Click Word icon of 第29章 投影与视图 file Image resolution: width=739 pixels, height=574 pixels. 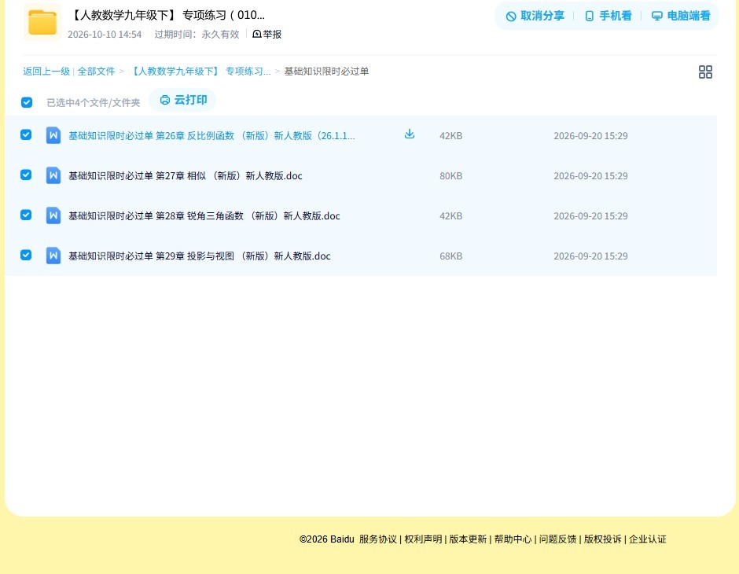click(53, 256)
